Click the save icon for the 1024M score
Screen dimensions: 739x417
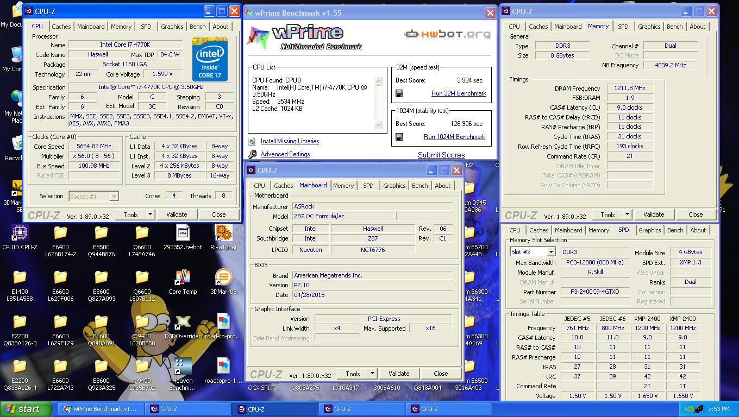[x=399, y=137]
